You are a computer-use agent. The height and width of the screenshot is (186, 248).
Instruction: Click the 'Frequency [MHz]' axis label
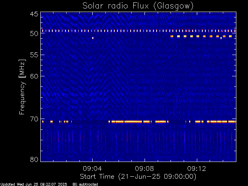[22, 87]
